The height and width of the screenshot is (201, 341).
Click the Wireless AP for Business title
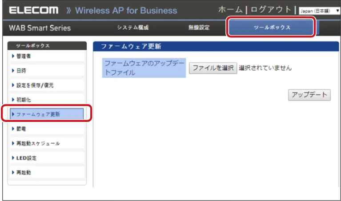(126, 10)
